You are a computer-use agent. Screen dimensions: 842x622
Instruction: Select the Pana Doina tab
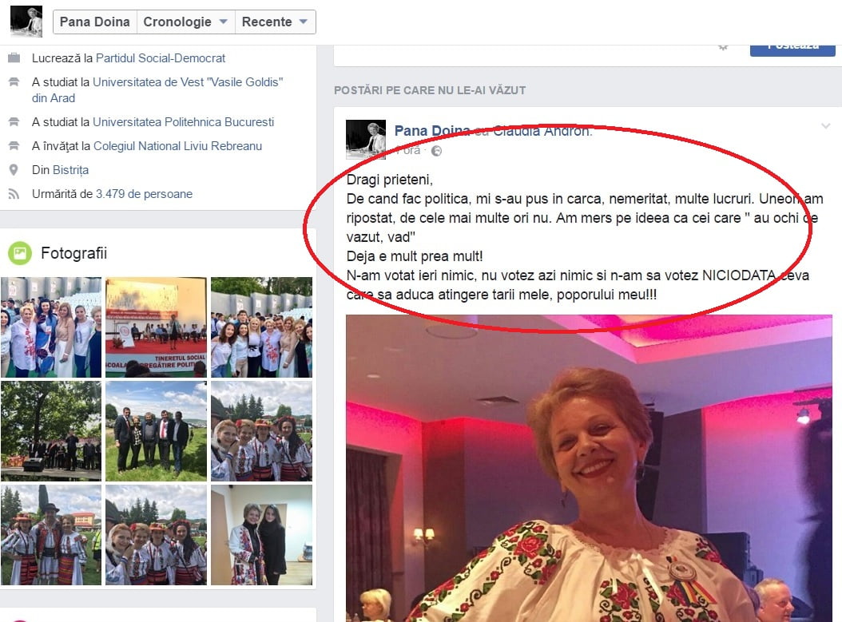tap(95, 22)
